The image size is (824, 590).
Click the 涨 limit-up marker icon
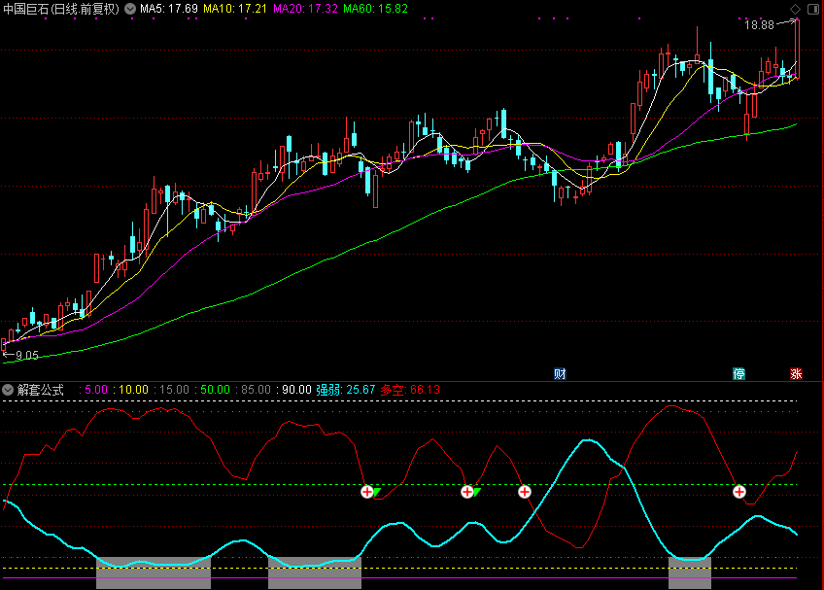click(x=796, y=374)
